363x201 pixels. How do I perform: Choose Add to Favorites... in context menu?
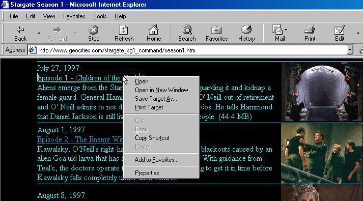(x=161, y=160)
